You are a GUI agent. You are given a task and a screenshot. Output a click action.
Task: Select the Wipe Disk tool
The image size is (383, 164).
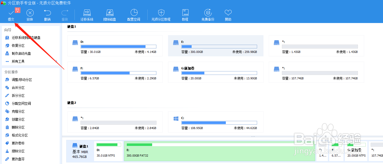pyautogui.click(x=110, y=15)
